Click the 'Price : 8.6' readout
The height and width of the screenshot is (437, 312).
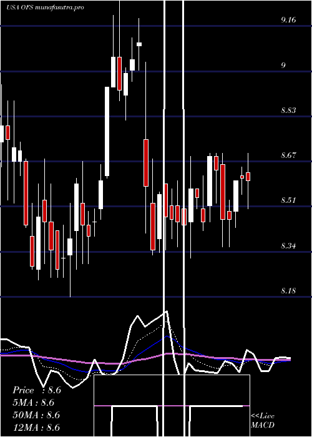coord(37,390)
